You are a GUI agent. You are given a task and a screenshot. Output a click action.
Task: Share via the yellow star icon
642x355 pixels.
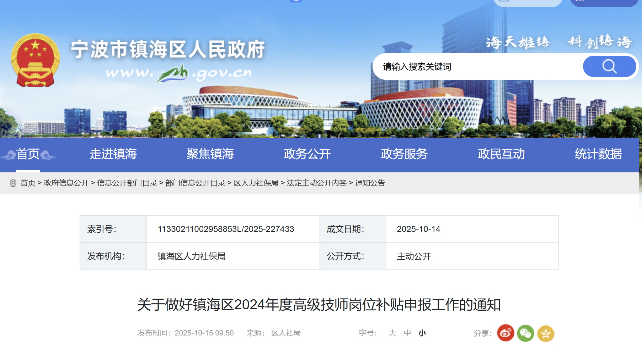coord(545,333)
